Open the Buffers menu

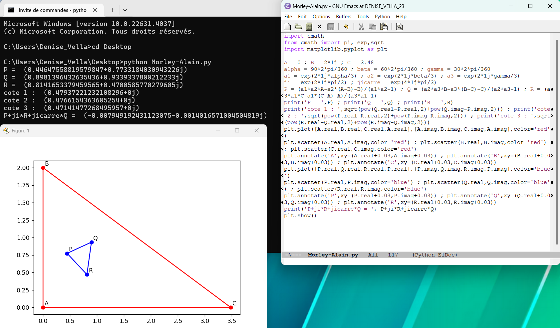pos(344,17)
